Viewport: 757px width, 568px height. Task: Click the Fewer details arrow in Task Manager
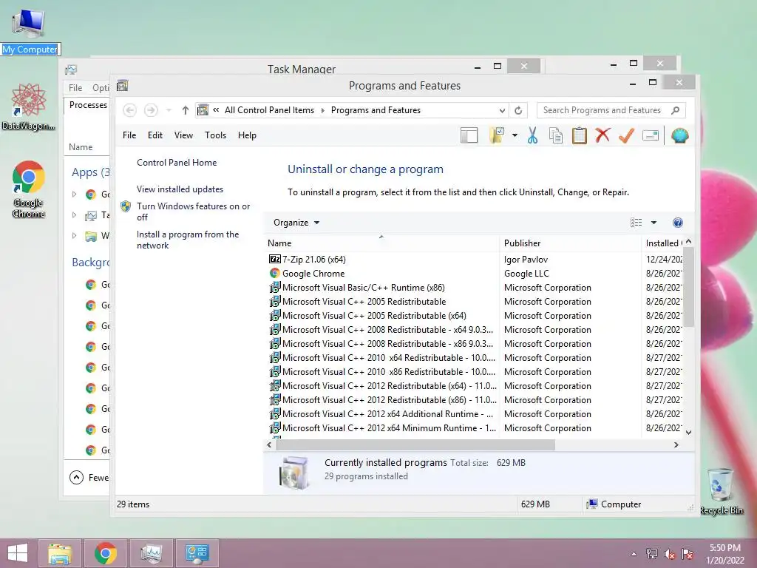(x=76, y=478)
